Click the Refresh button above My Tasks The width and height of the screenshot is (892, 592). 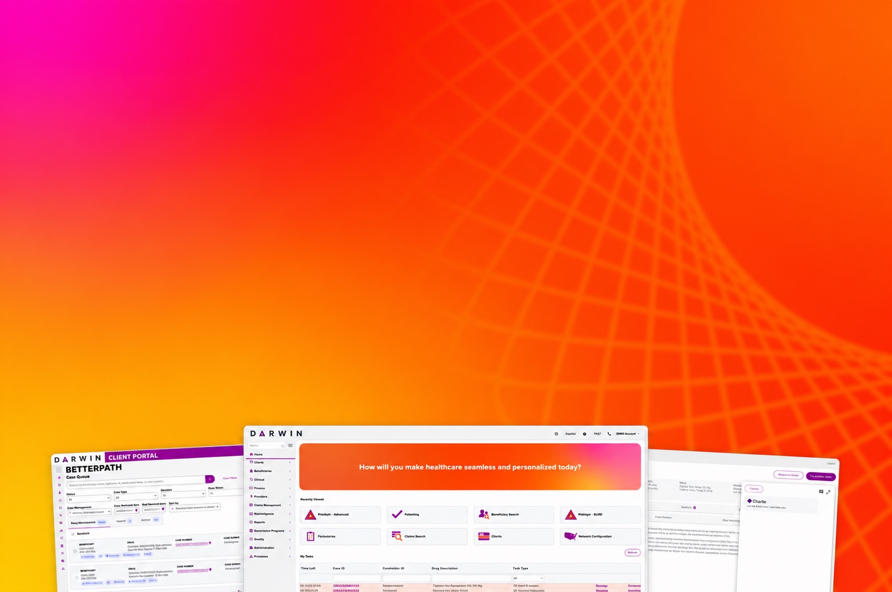point(632,553)
